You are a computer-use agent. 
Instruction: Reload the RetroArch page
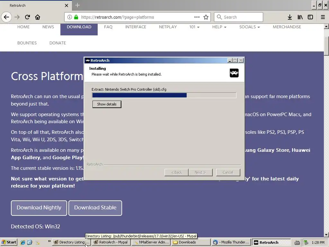27,17
